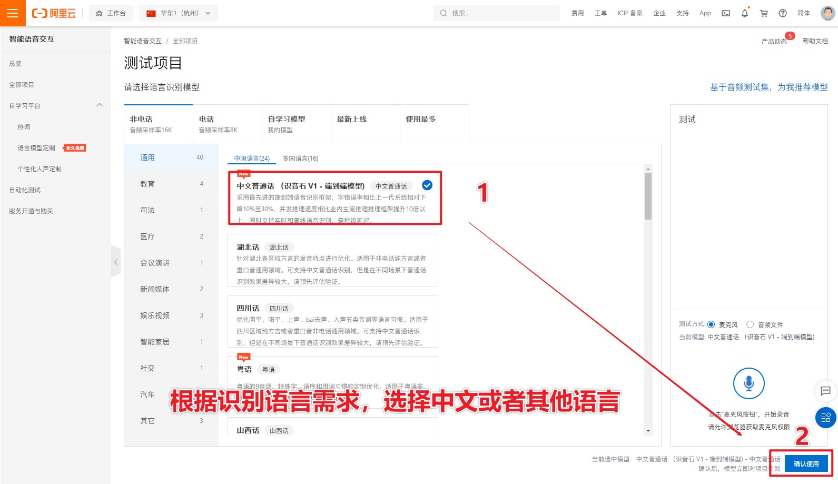The height and width of the screenshot is (484, 838).
Task: Click the model list scroll-up arrow
Action: click(x=648, y=169)
